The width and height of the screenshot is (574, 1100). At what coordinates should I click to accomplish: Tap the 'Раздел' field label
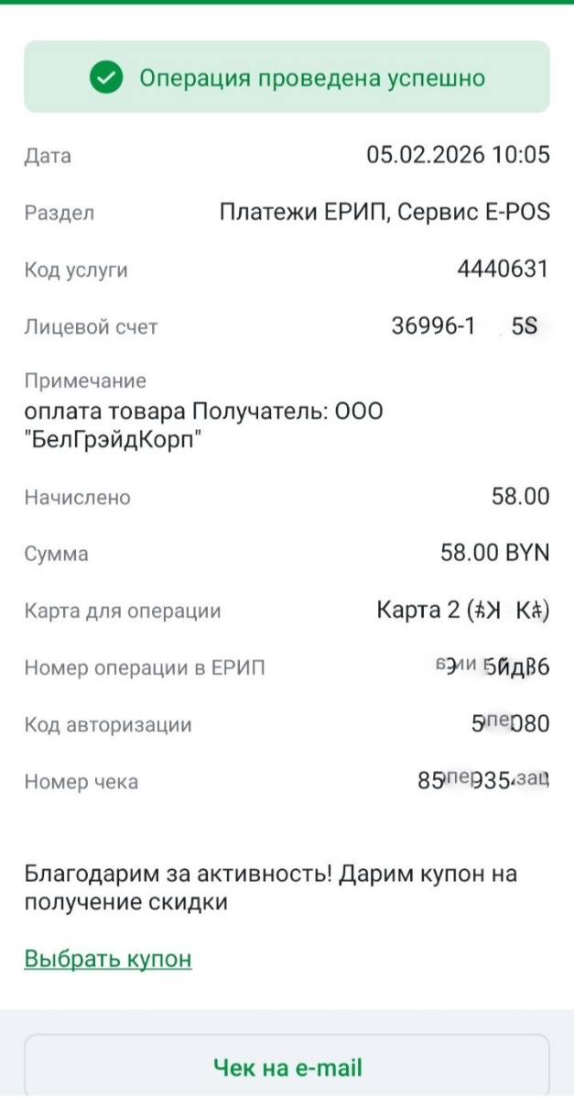[60, 214]
